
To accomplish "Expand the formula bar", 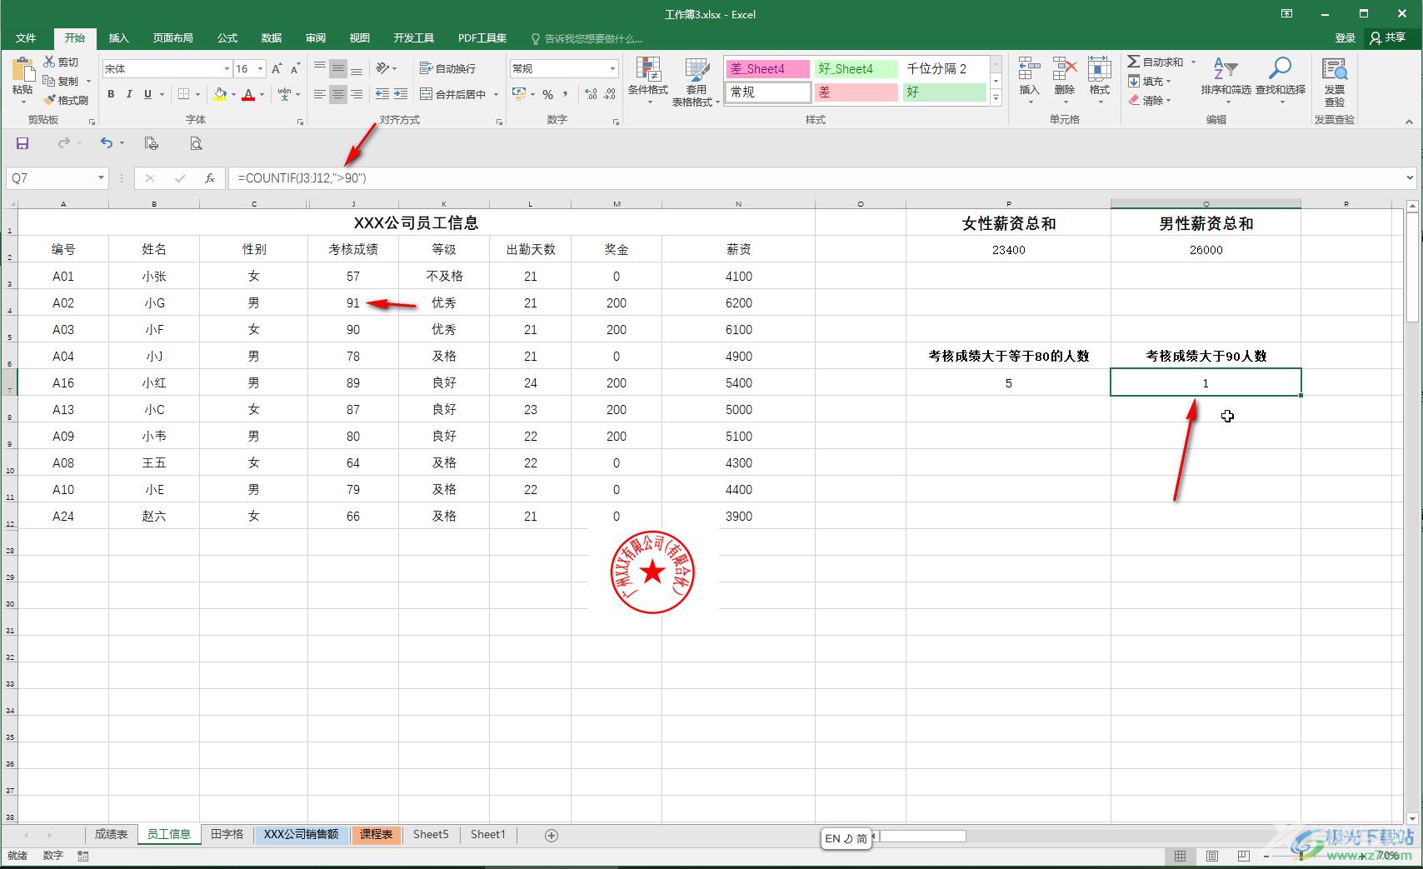I will pos(1410,177).
